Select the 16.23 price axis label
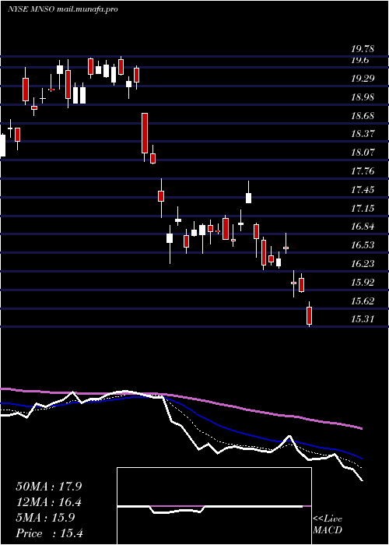Image resolution: width=389 pixels, height=545 pixels. 363,264
